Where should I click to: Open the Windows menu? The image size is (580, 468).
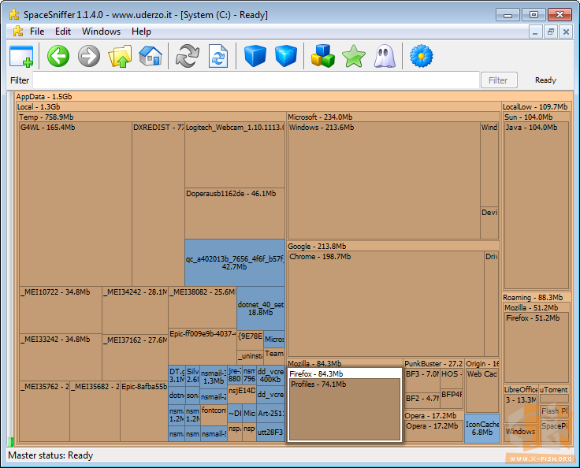pyautogui.click(x=101, y=32)
